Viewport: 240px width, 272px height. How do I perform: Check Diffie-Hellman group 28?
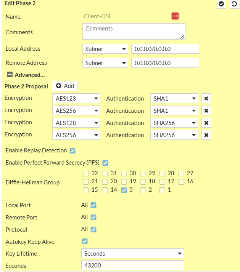[162, 173]
